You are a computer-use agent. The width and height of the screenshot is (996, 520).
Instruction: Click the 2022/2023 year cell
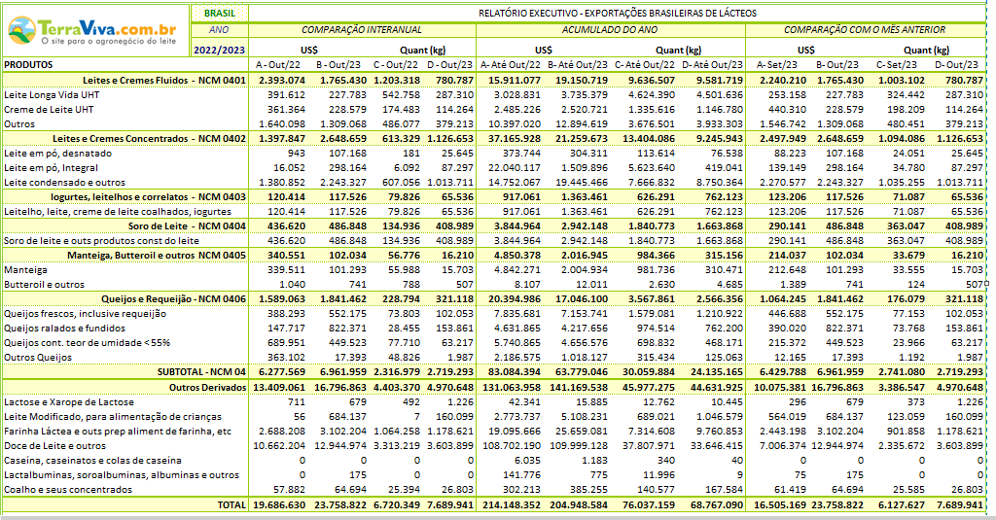(x=220, y=50)
